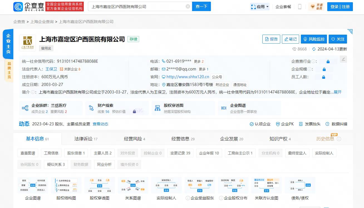Switch to the 企业发展 tab
The width and height of the screenshot is (364, 208).
pyautogui.click(x=232, y=139)
